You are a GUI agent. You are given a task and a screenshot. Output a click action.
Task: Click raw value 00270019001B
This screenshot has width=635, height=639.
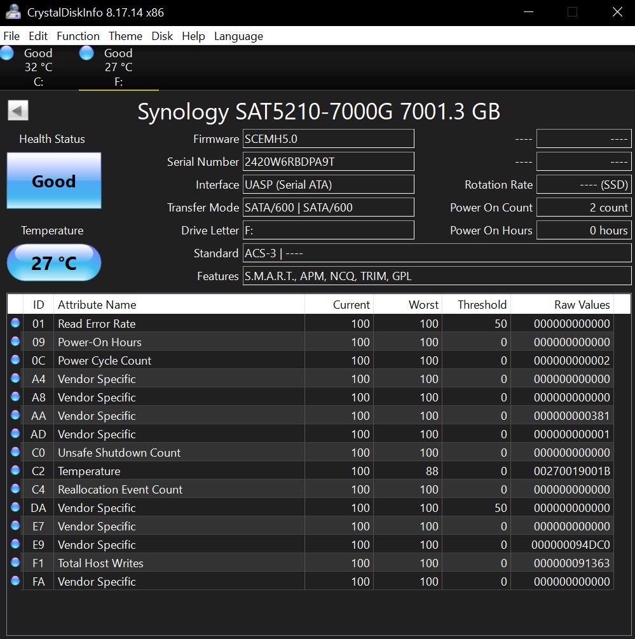pyautogui.click(x=572, y=471)
